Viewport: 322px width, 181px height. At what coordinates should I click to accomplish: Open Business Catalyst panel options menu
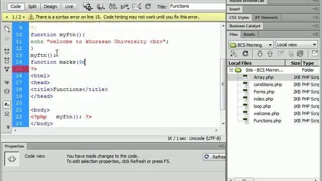pos(315,26)
